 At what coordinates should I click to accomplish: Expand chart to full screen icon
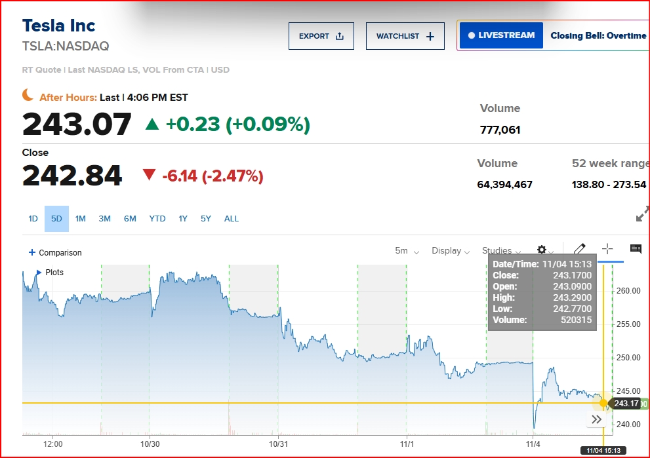[x=642, y=214]
